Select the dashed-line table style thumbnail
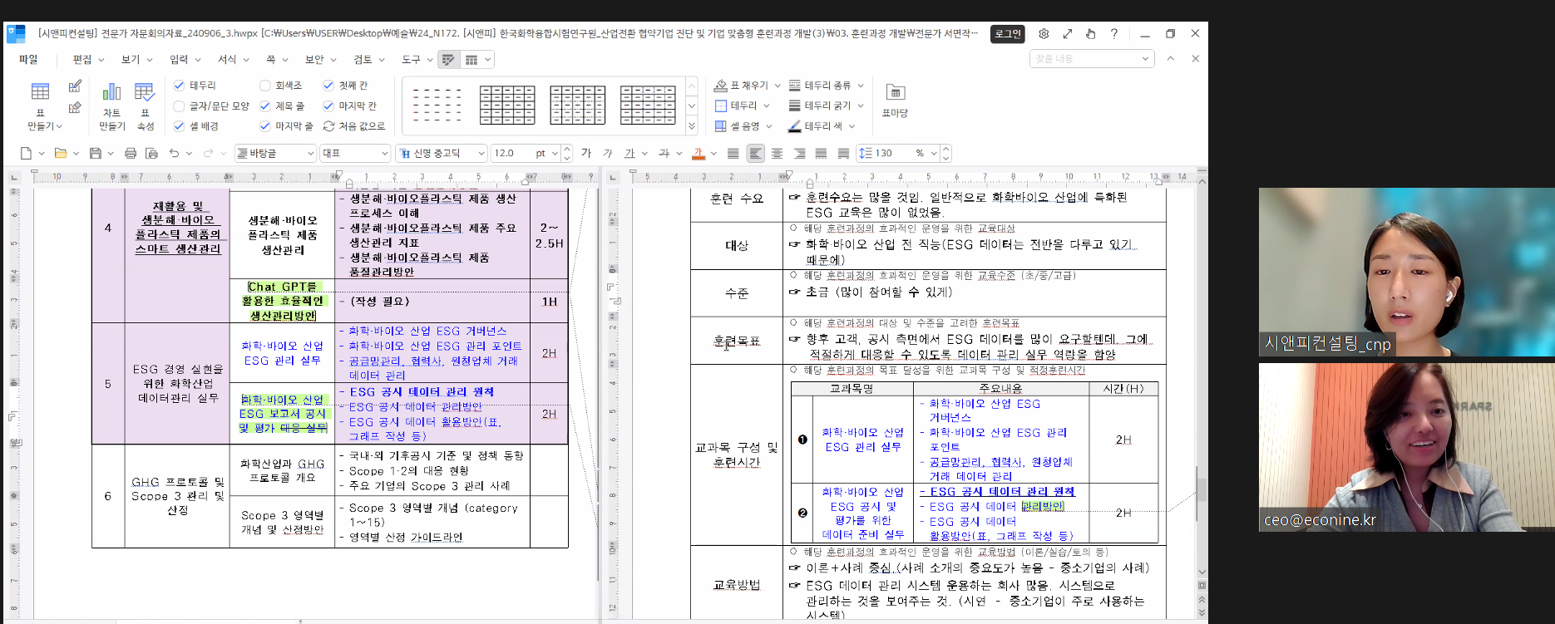1555x624 pixels. point(437,106)
